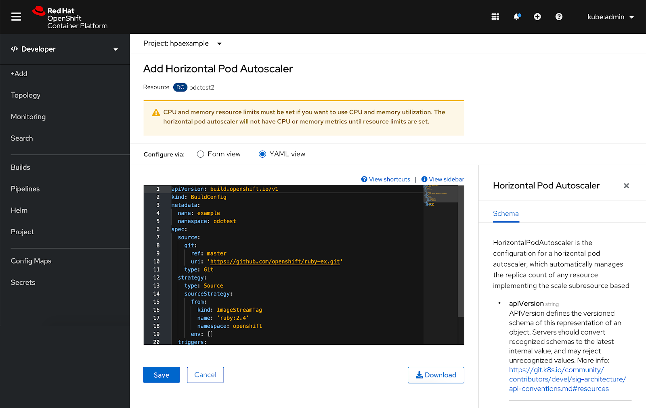Screen dimensions: 646x408
Task: Click the Cancel button
Action: click(205, 375)
